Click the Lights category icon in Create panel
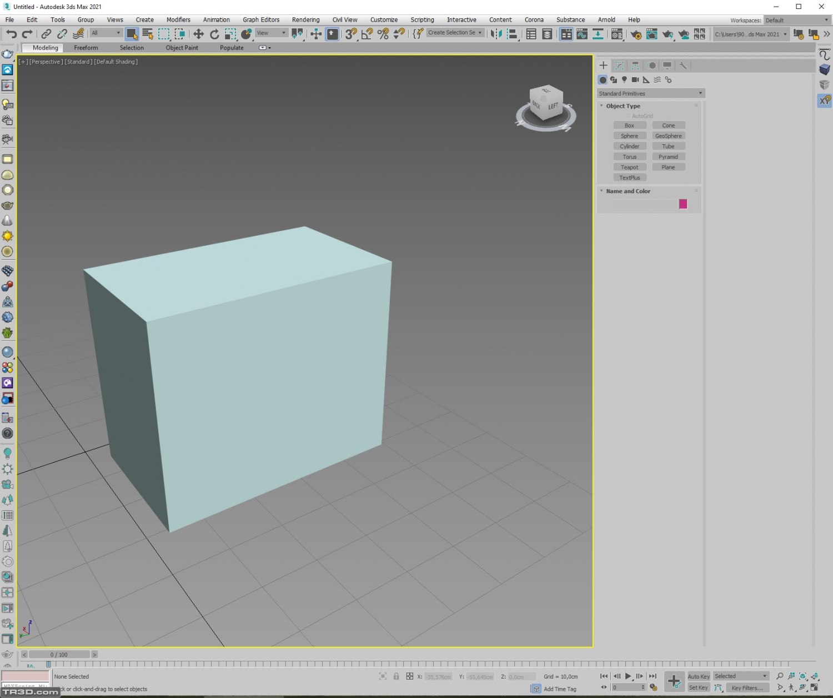Screen dimensions: 833x698 624,80
